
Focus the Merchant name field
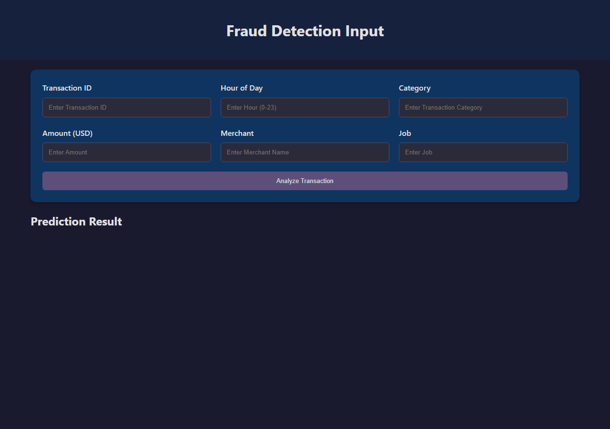click(305, 152)
